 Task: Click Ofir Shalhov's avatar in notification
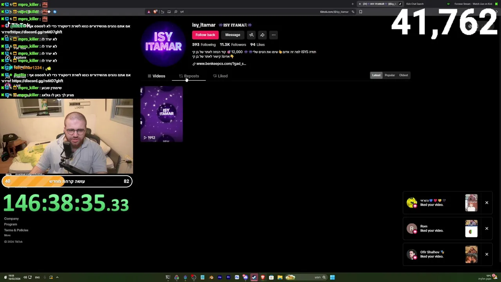tap(412, 255)
